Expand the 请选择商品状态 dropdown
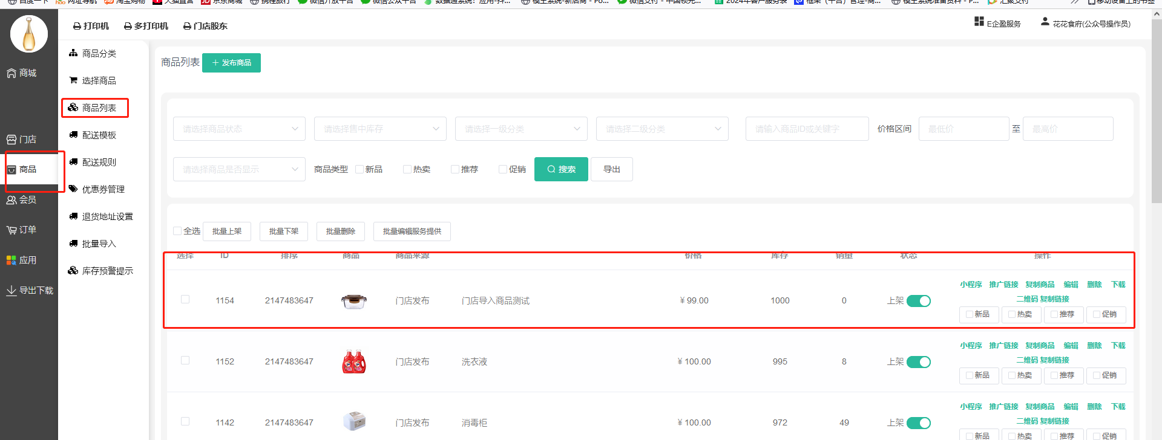Screen dimensions: 1162x440 [x=239, y=129]
